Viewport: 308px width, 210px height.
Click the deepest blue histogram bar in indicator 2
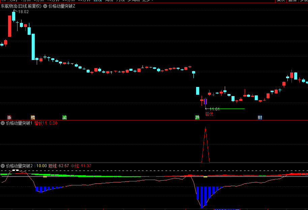pos(202,197)
